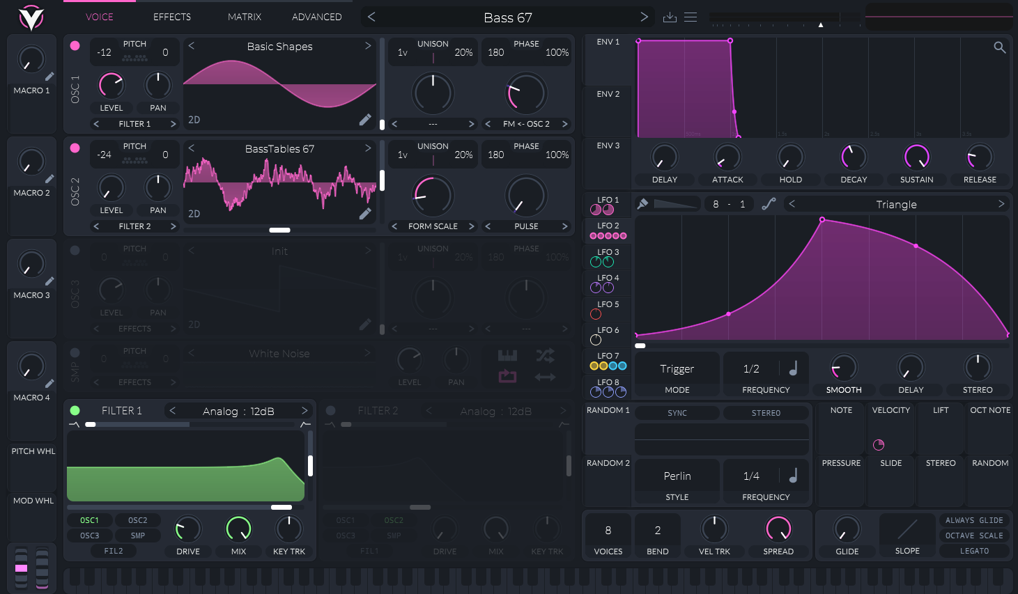The image size is (1018, 594).
Task: Choose previous Filter 1 type arrow
Action: tap(173, 411)
